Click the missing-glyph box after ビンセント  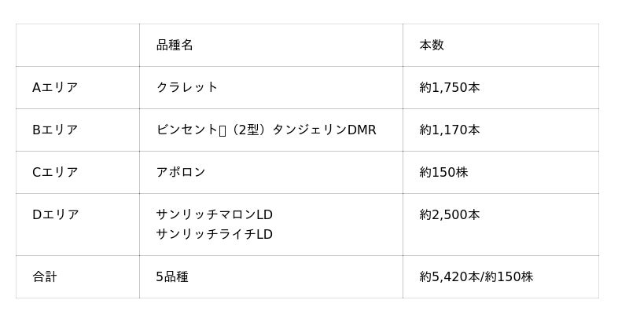pos(223,131)
